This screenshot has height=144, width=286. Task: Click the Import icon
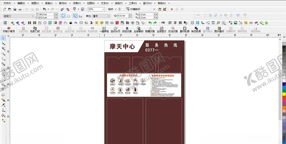click(62, 9)
